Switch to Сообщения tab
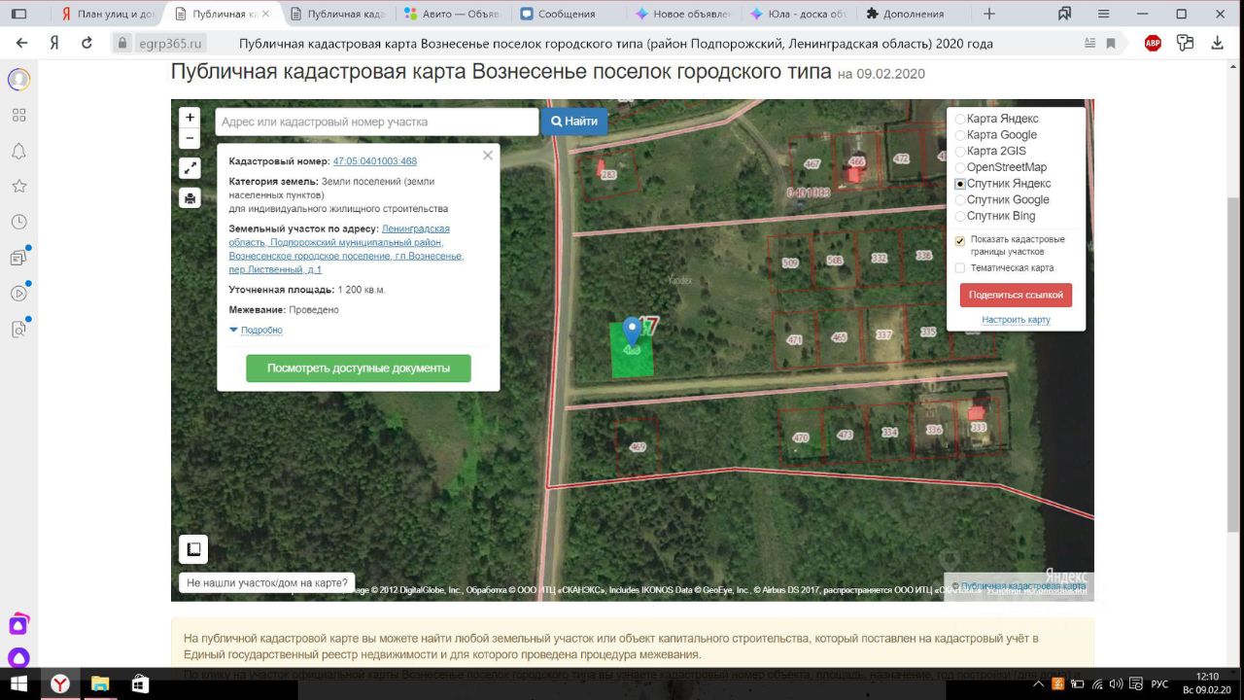The height and width of the screenshot is (700, 1244). (567, 14)
